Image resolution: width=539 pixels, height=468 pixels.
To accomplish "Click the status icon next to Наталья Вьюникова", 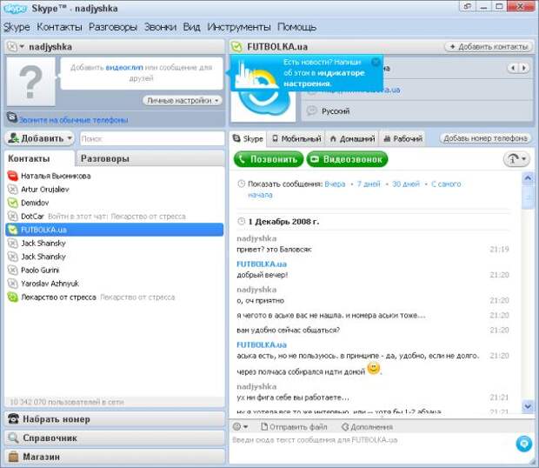I will click(x=13, y=176).
